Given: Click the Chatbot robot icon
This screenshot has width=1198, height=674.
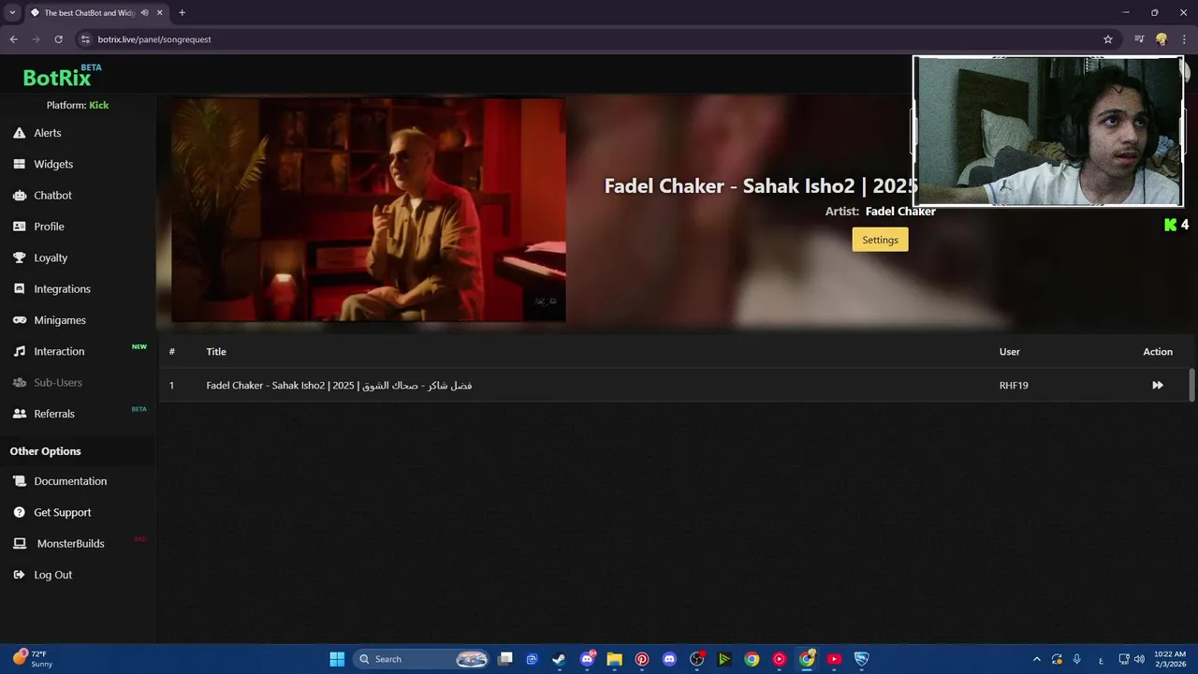Looking at the screenshot, I should [19, 196].
